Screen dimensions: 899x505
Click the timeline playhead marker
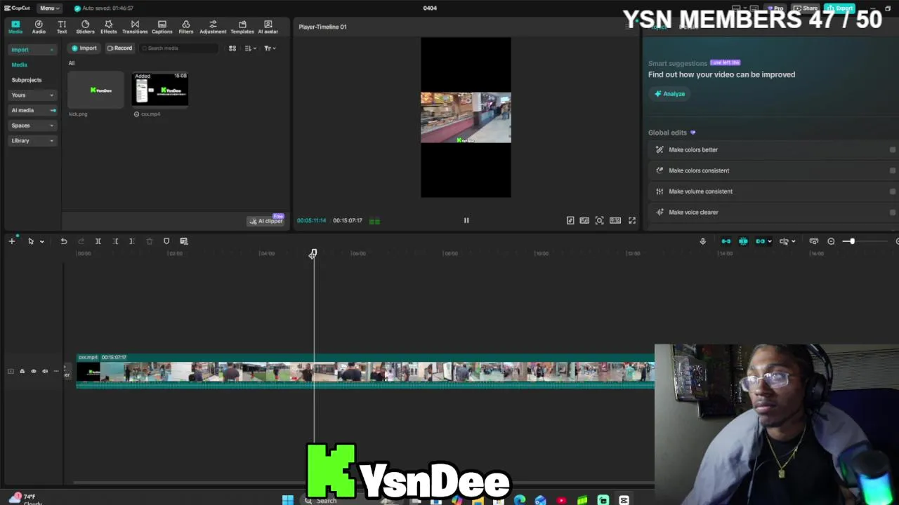313,253
